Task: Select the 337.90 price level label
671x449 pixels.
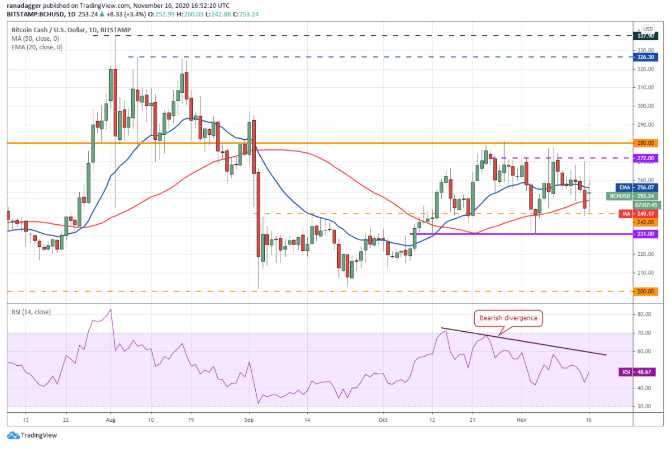Action: 646,36
